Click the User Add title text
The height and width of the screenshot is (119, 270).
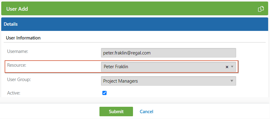(17, 9)
